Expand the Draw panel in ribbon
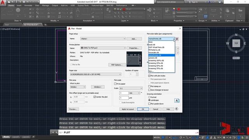The width and height of the screenshot is (249, 140). tap(18, 21)
